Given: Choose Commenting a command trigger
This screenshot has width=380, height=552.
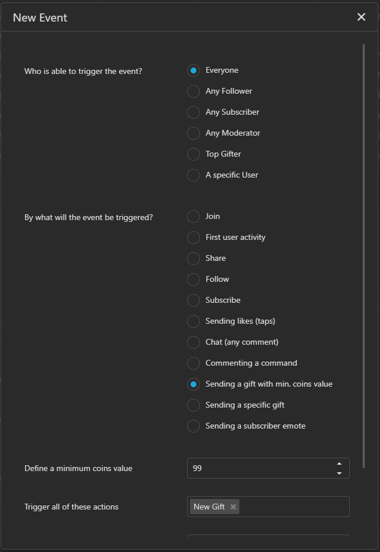Looking at the screenshot, I should (x=193, y=363).
